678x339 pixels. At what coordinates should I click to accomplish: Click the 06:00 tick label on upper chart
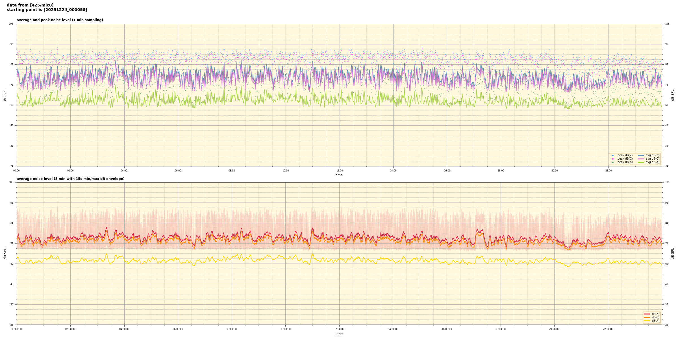(178, 171)
